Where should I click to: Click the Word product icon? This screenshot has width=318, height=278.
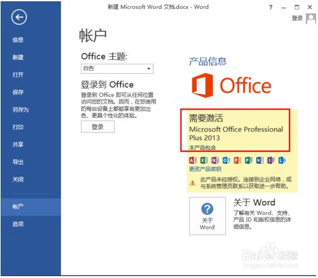260,160
